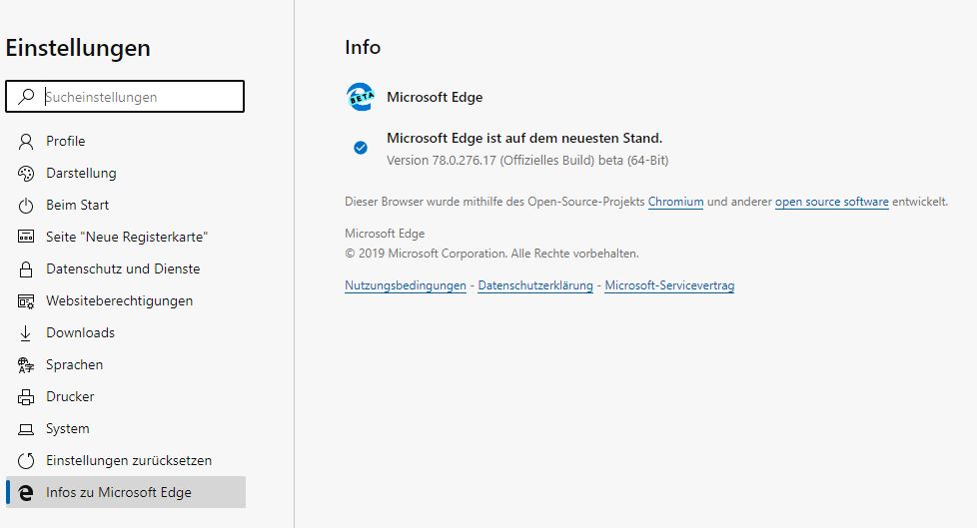Click the search magnifier icon
977x528 pixels.
point(26,97)
